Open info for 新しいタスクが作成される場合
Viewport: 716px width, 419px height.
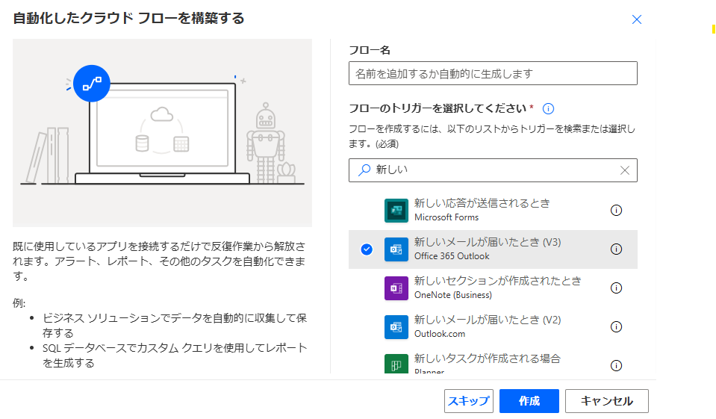point(616,365)
